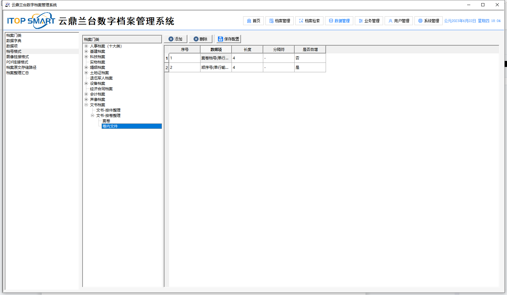Open the 系统管理 gear icon

coord(420,21)
